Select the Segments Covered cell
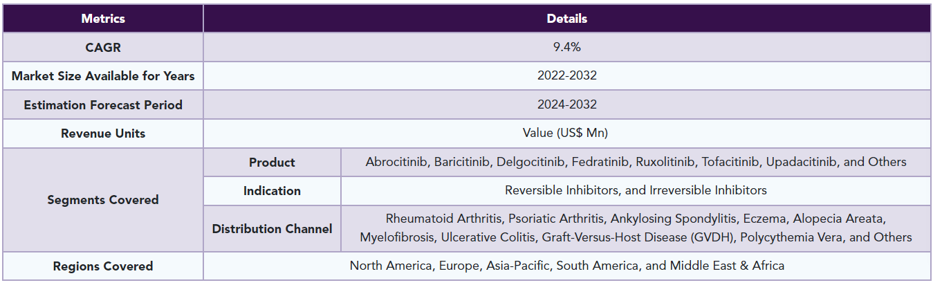Screen dimensions: 933x285 [103, 200]
